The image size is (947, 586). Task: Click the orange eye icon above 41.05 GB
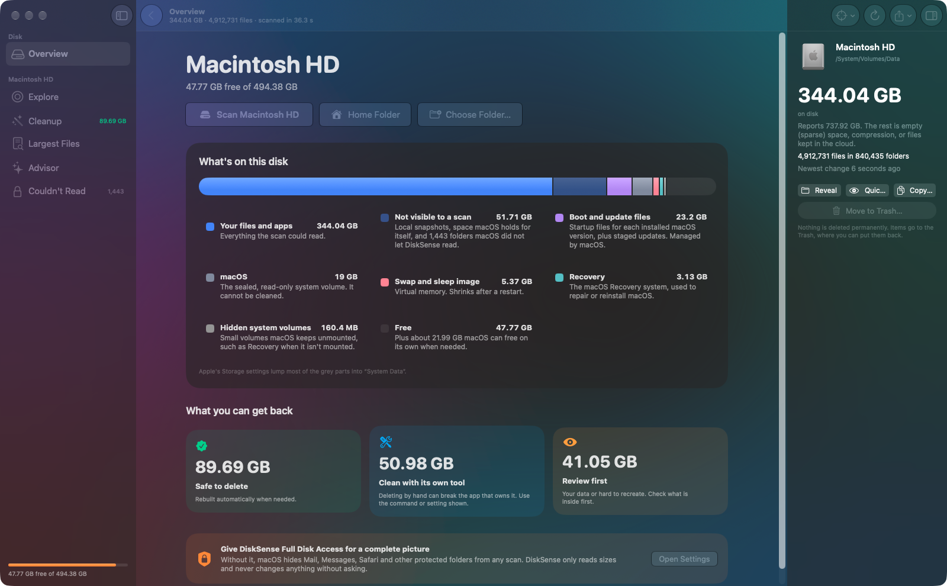(x=569, y=442)
